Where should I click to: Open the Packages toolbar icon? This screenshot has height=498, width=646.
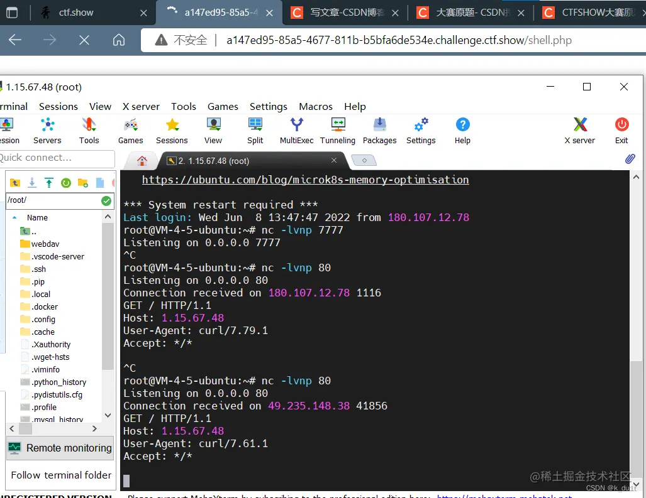[379, 131]
